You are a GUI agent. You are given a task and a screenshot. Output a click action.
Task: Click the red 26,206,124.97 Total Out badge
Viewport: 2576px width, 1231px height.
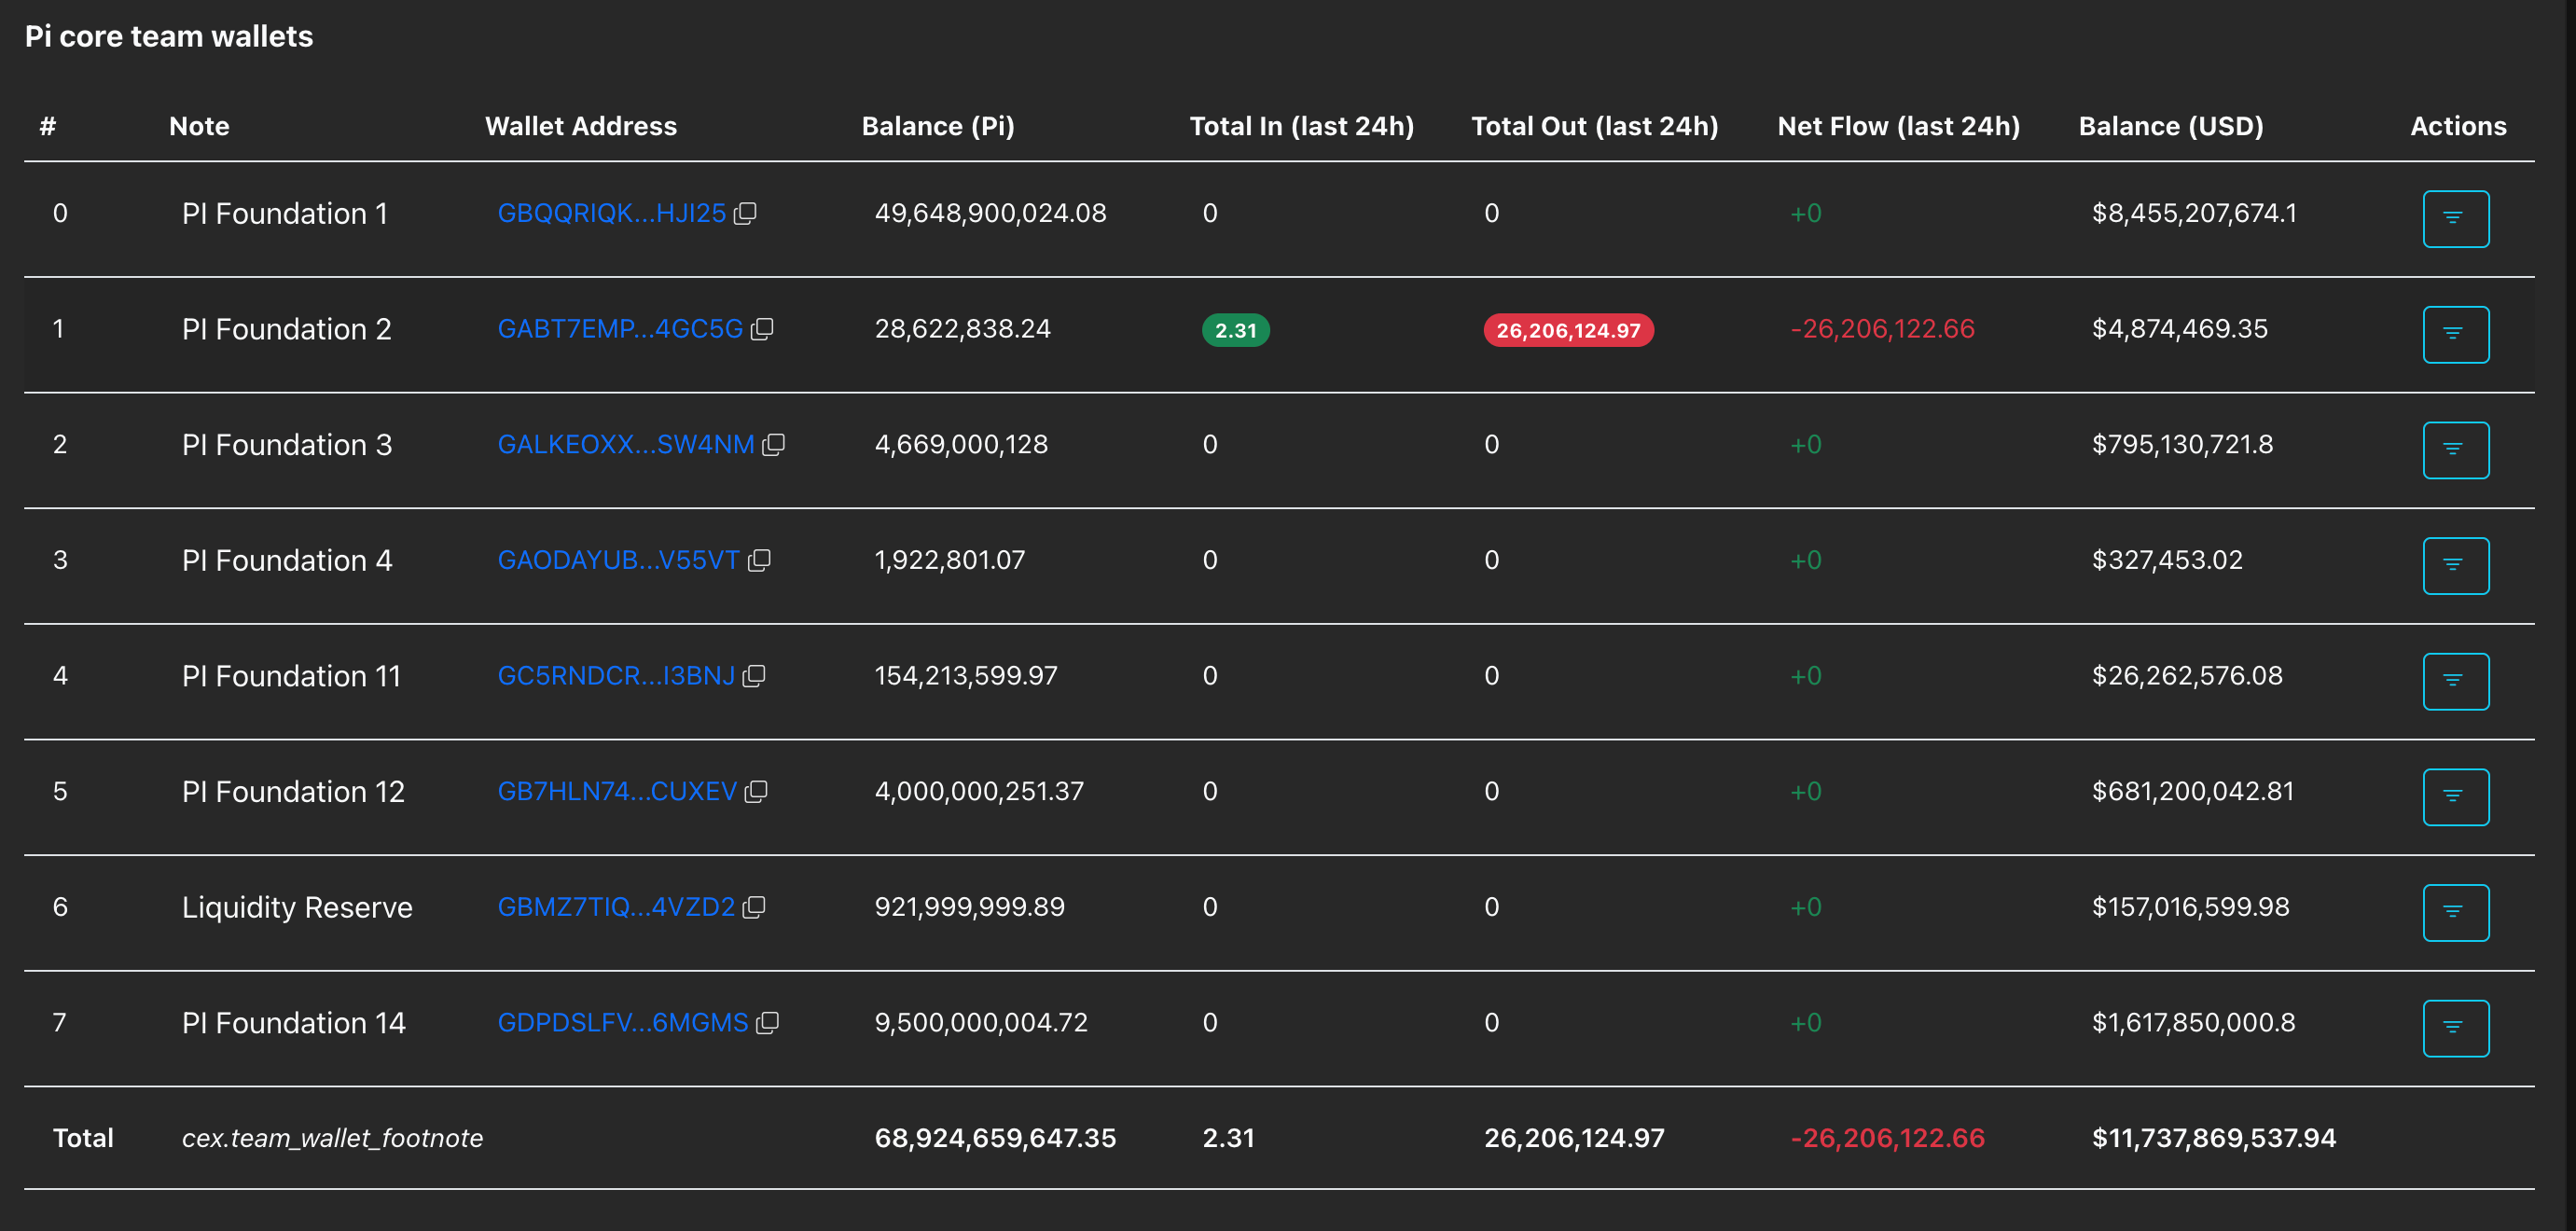coord(1567,330)
